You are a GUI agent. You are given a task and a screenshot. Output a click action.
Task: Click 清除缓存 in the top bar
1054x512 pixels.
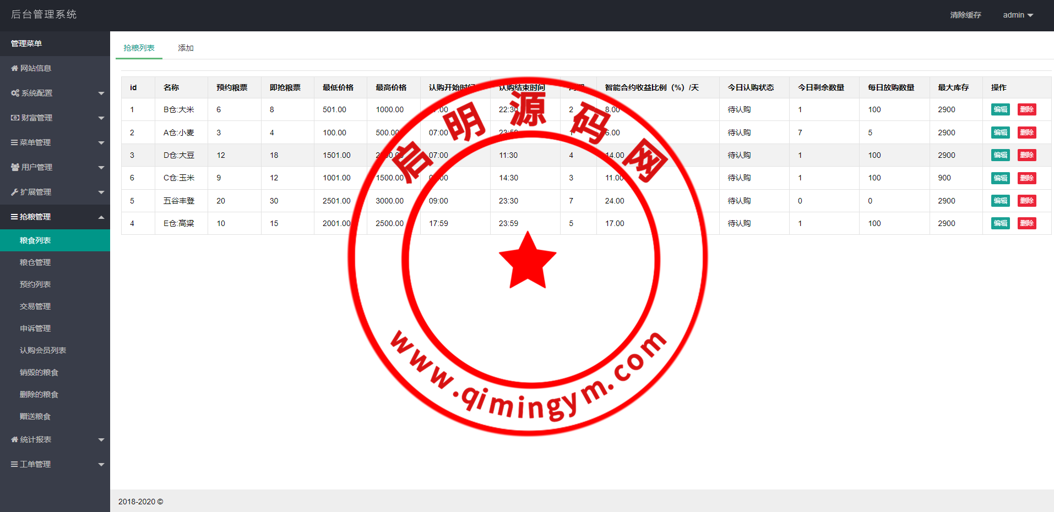point(965,15)
